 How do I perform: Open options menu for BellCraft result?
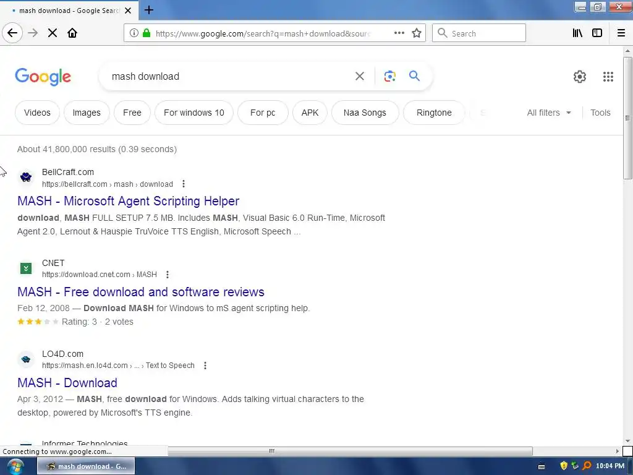click(x=183, y=184)
